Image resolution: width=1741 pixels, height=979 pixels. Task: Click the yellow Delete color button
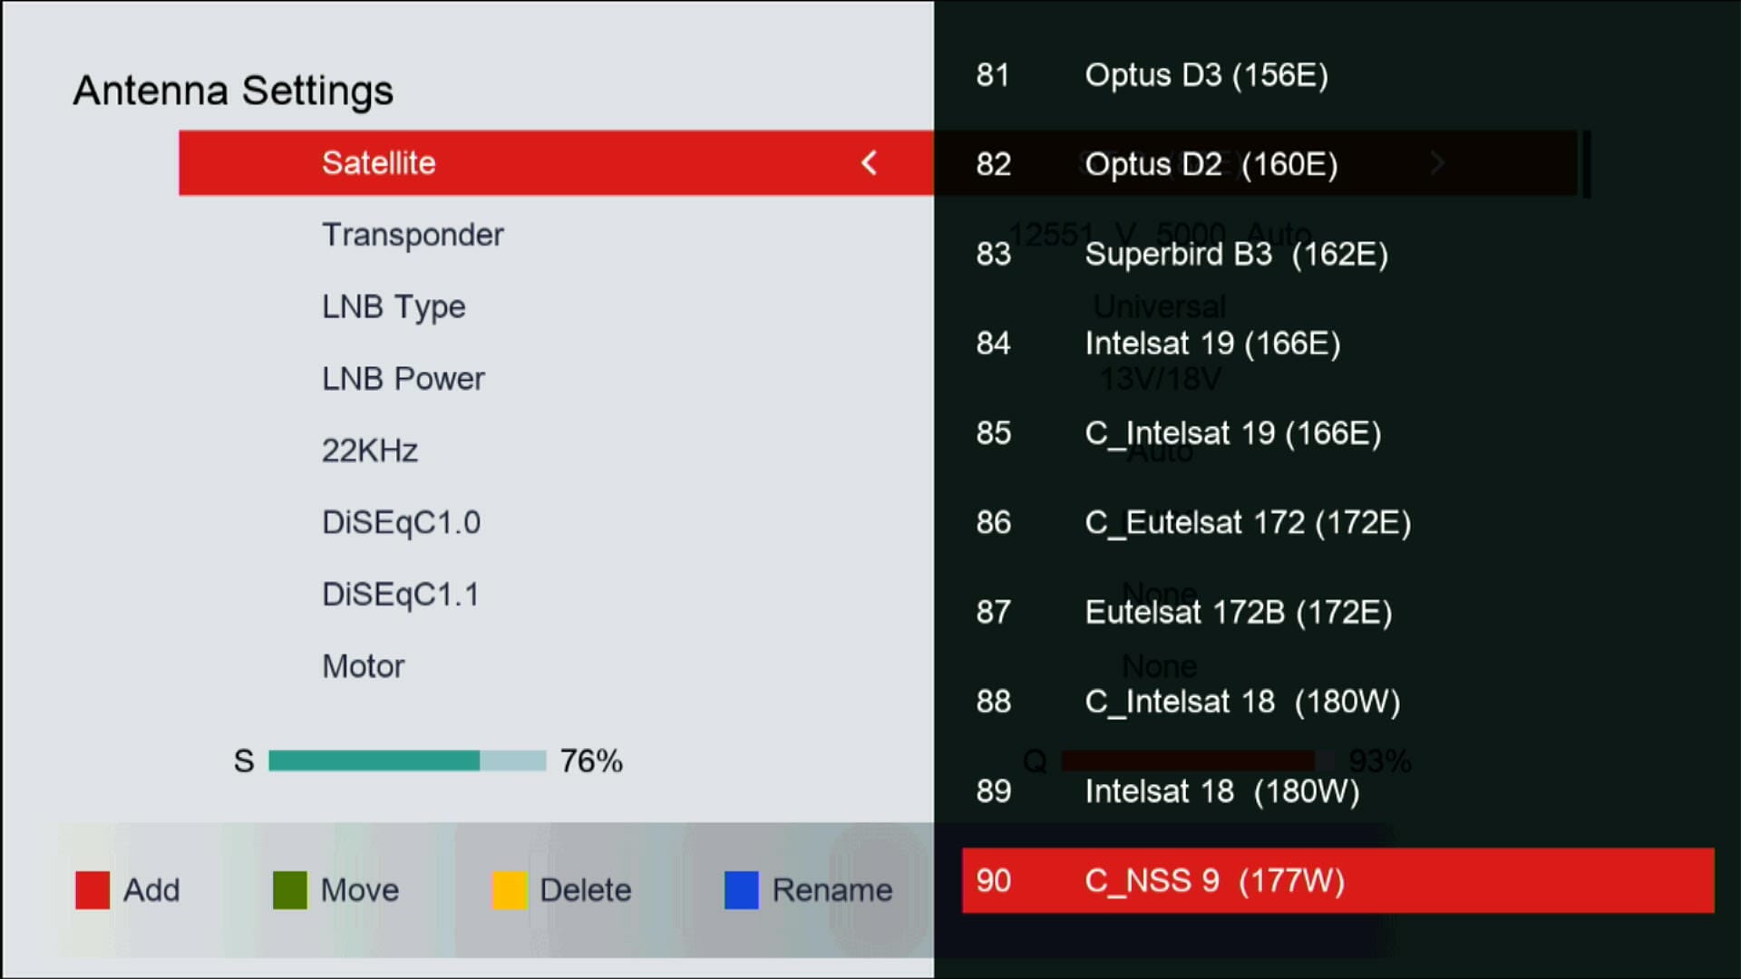pyautogui.click(x=509, y=890)
